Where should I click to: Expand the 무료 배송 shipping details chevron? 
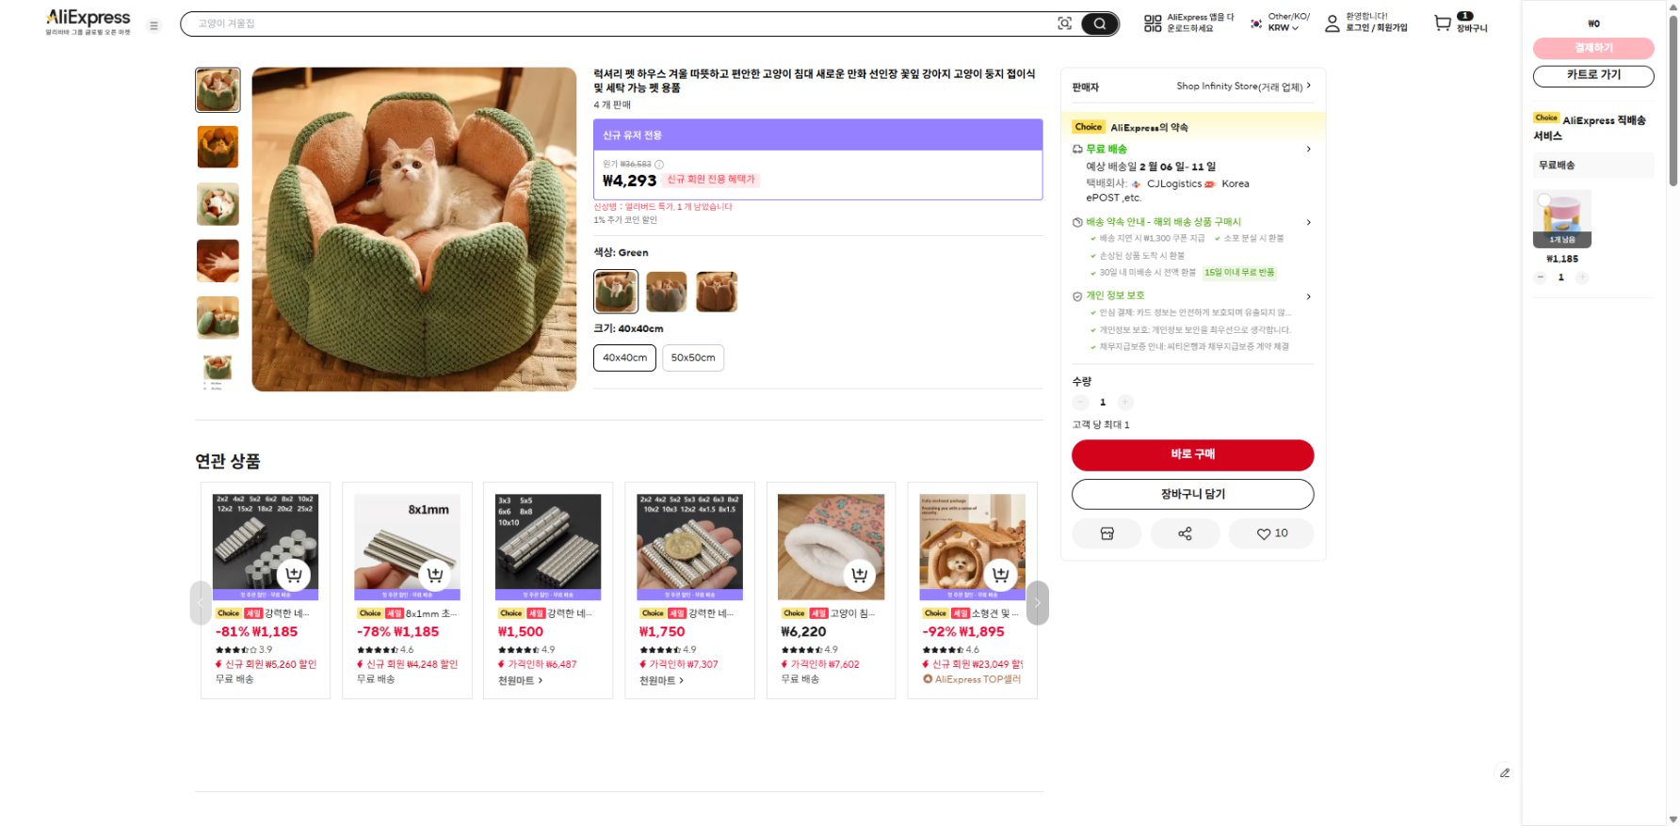[x=1308, y=150]
